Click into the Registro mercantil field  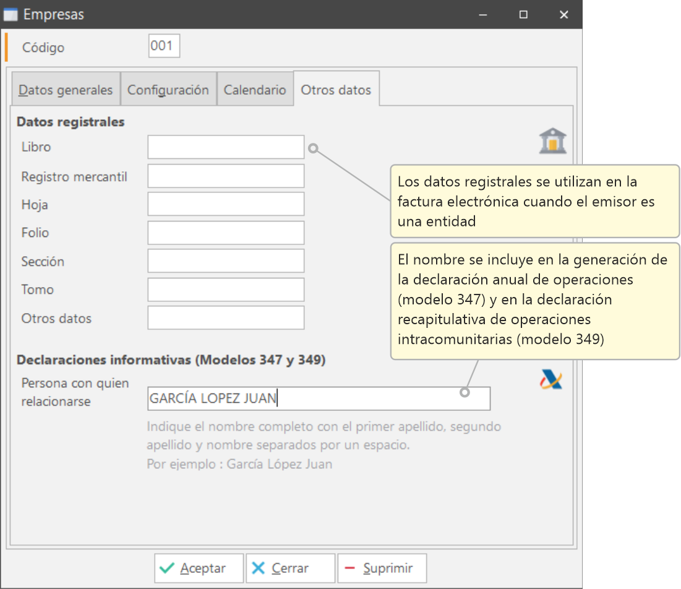tap(226, 176)
